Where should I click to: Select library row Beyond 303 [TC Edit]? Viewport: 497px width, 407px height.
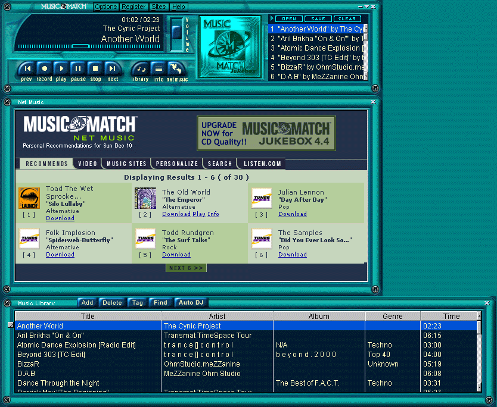click(x=246, y=355)
